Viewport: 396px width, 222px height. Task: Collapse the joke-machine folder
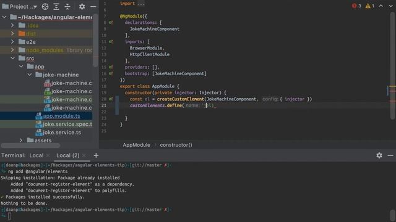(30, 75)
